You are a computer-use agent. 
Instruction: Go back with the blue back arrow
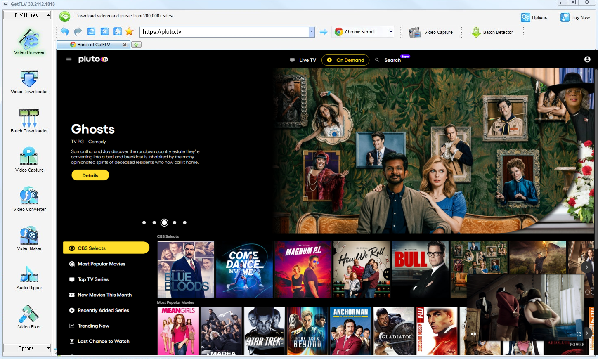pyautogui.click(x=65, y=31)
